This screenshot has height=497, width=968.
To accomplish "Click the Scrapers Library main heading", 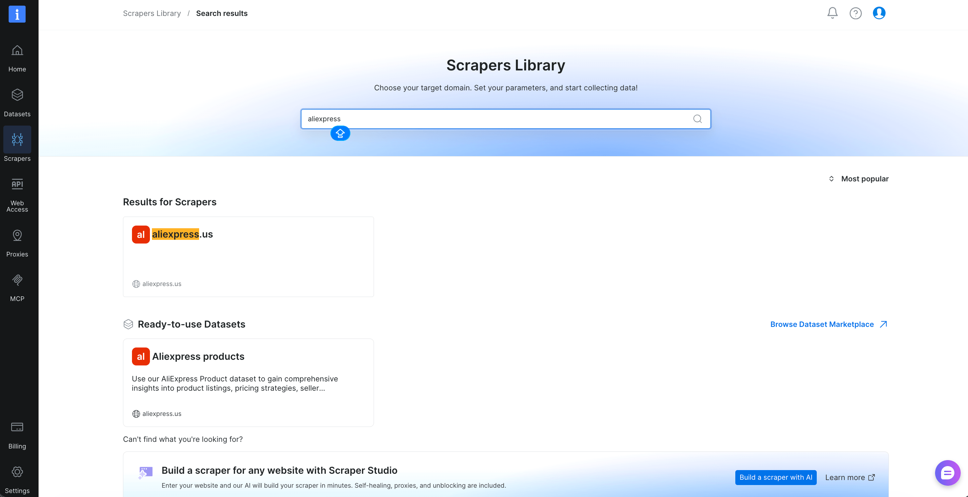I will tap(505, 65).
